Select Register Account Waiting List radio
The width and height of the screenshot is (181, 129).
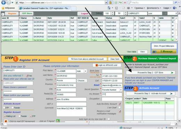click(x=5, y=116)
